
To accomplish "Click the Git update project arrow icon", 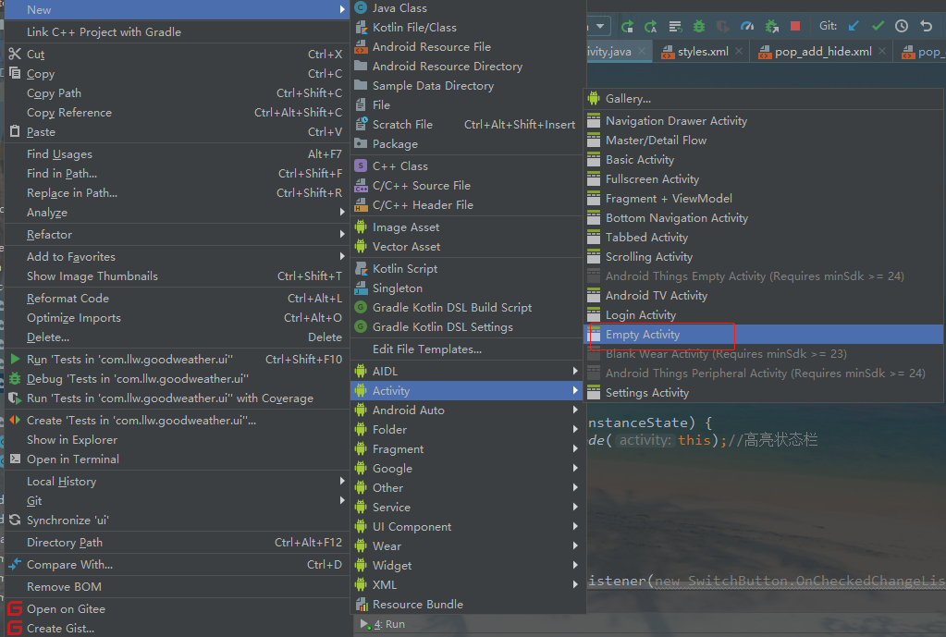I will click(x=854, y=26).
